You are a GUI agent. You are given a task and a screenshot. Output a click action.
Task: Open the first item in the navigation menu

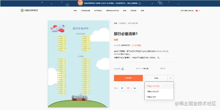pyautogui.click(x=75, y=10)
